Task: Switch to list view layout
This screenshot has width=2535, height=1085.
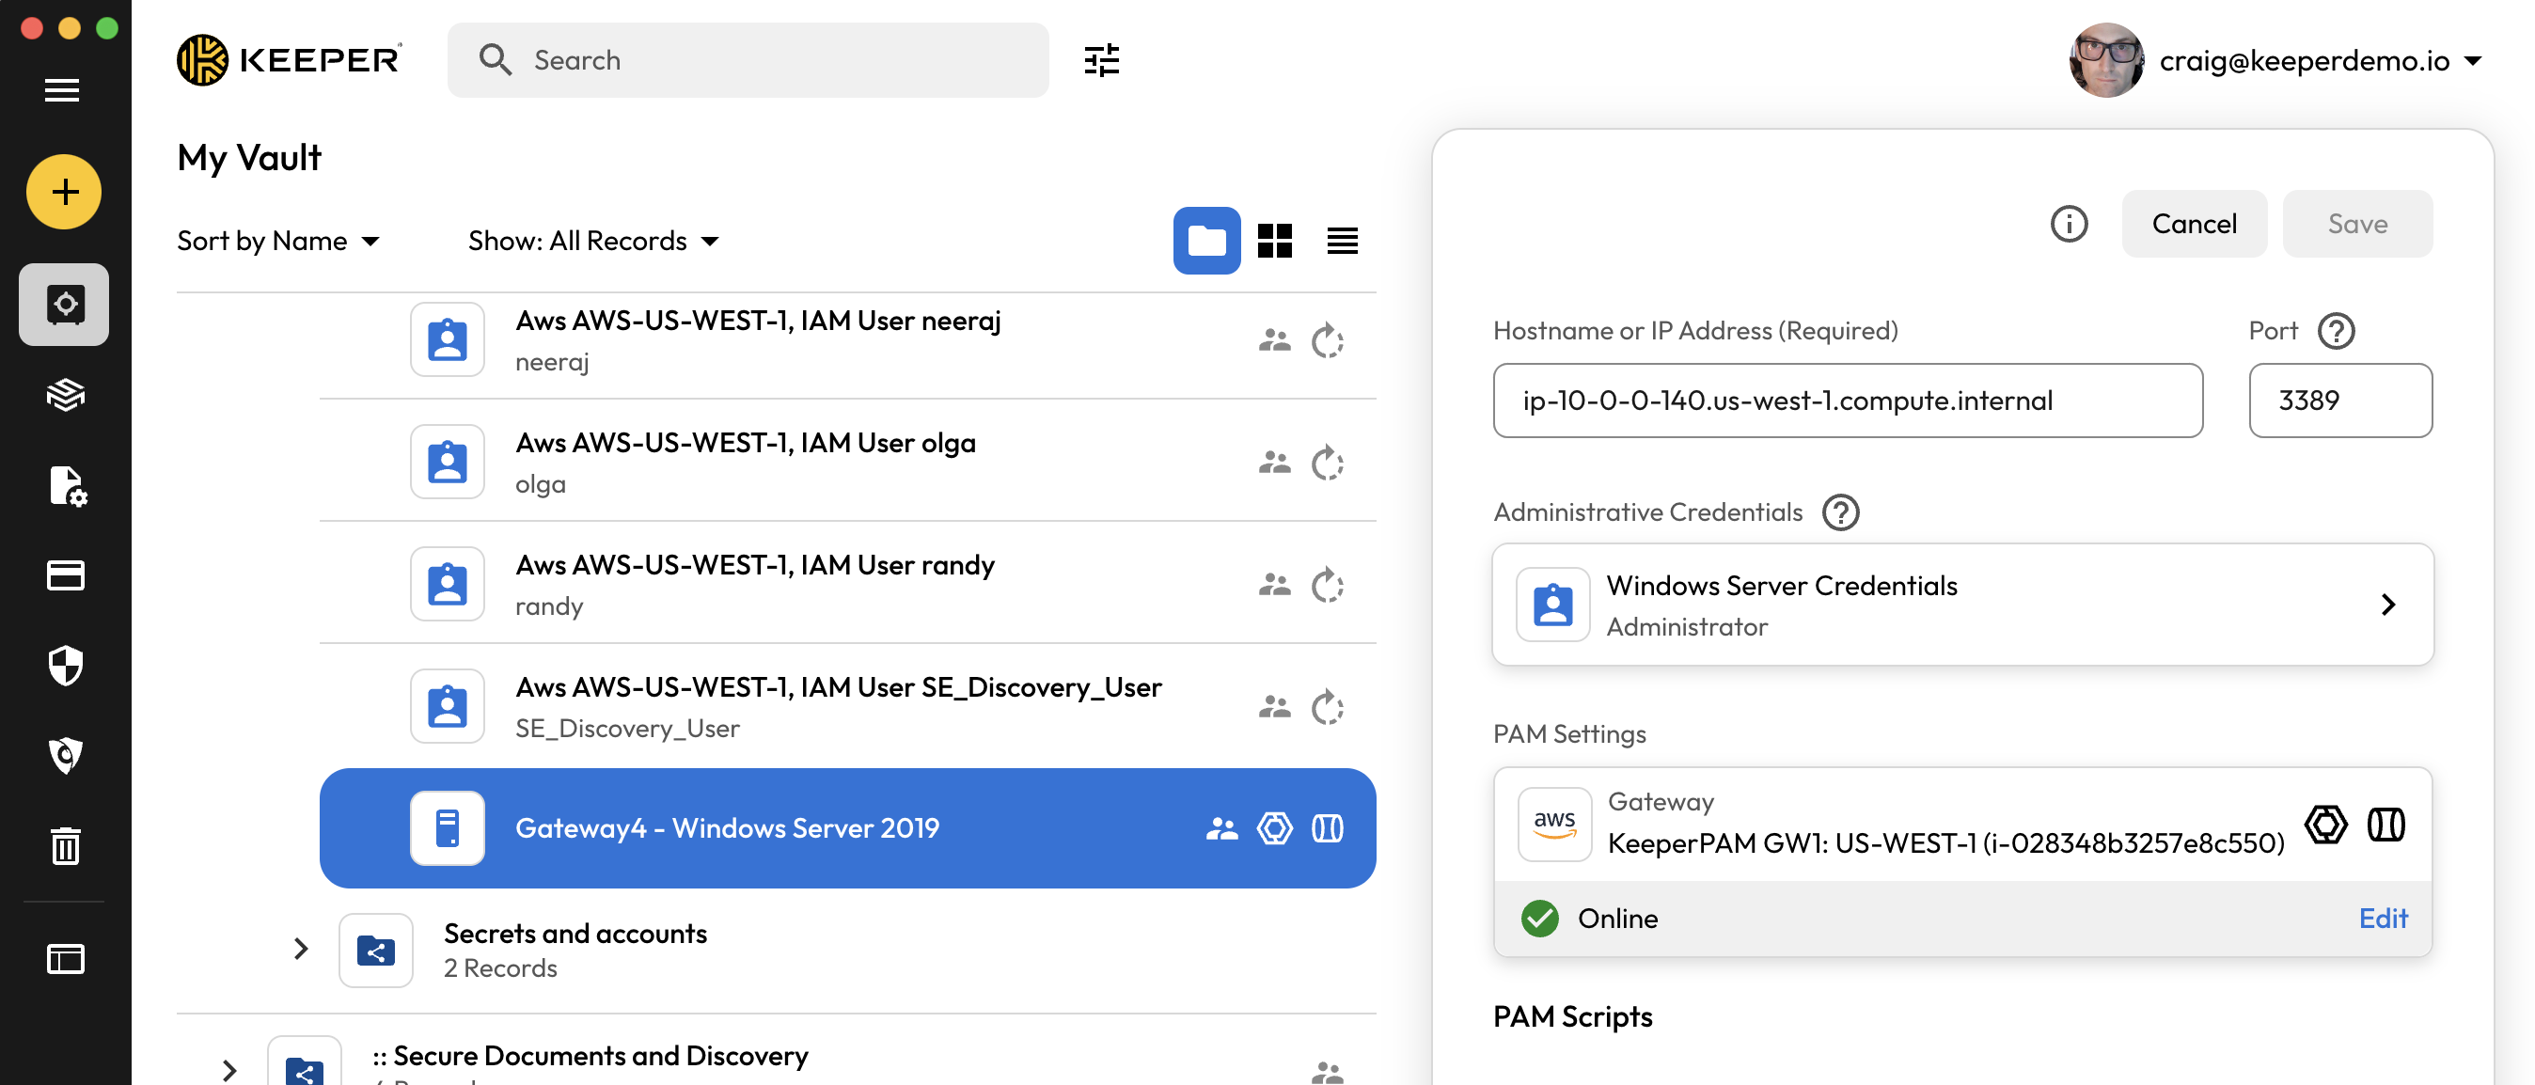Action: [1343, 240]
